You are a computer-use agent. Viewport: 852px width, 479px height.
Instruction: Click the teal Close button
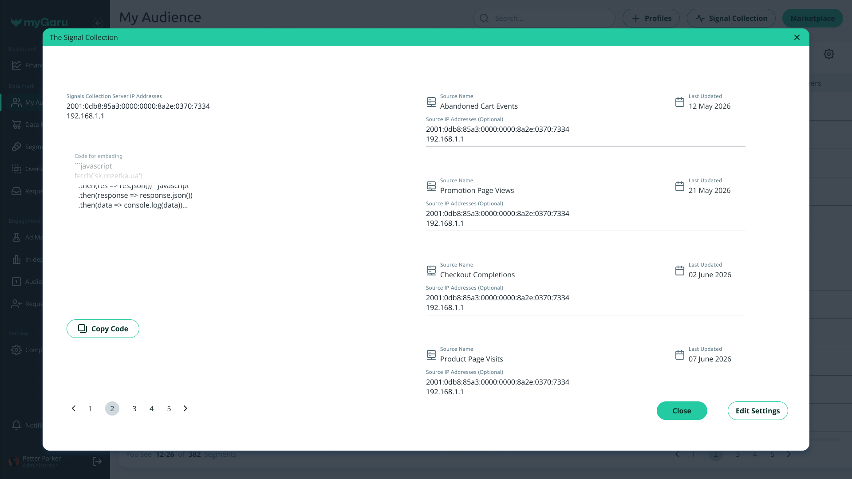point(682,411)
